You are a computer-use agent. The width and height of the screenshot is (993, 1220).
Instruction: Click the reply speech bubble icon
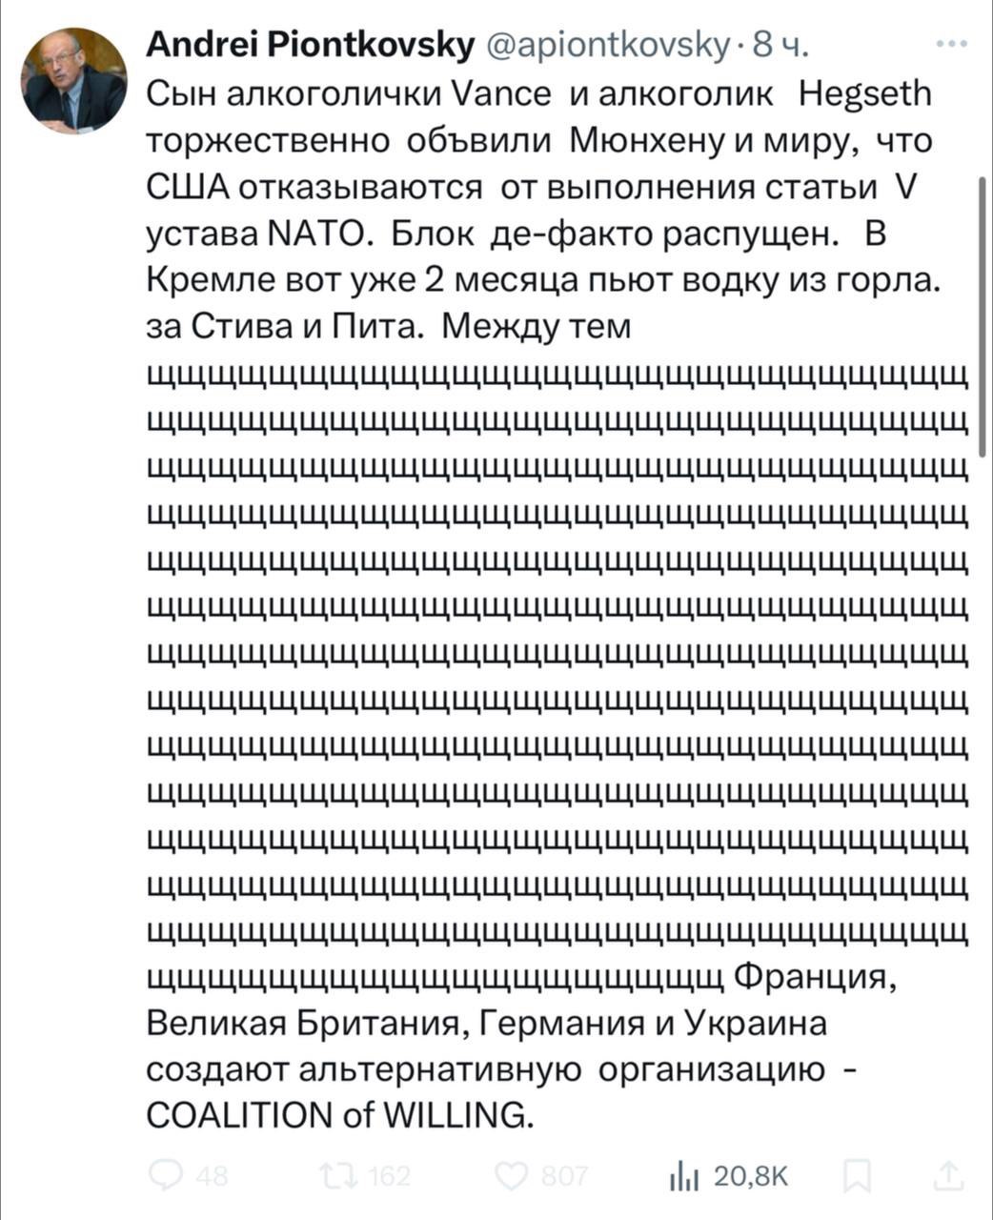[x=166, y=1177]
